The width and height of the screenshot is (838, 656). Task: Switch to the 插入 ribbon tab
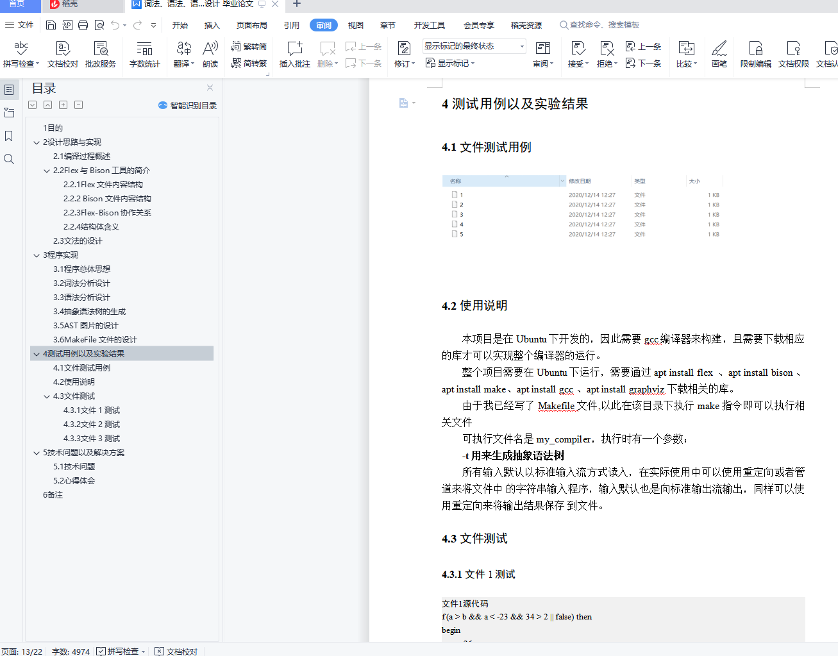(212, 25)
